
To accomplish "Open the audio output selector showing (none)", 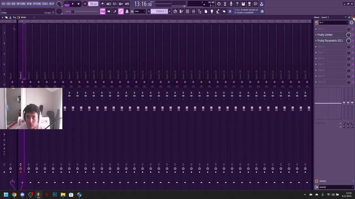I will tap(336, 187).
